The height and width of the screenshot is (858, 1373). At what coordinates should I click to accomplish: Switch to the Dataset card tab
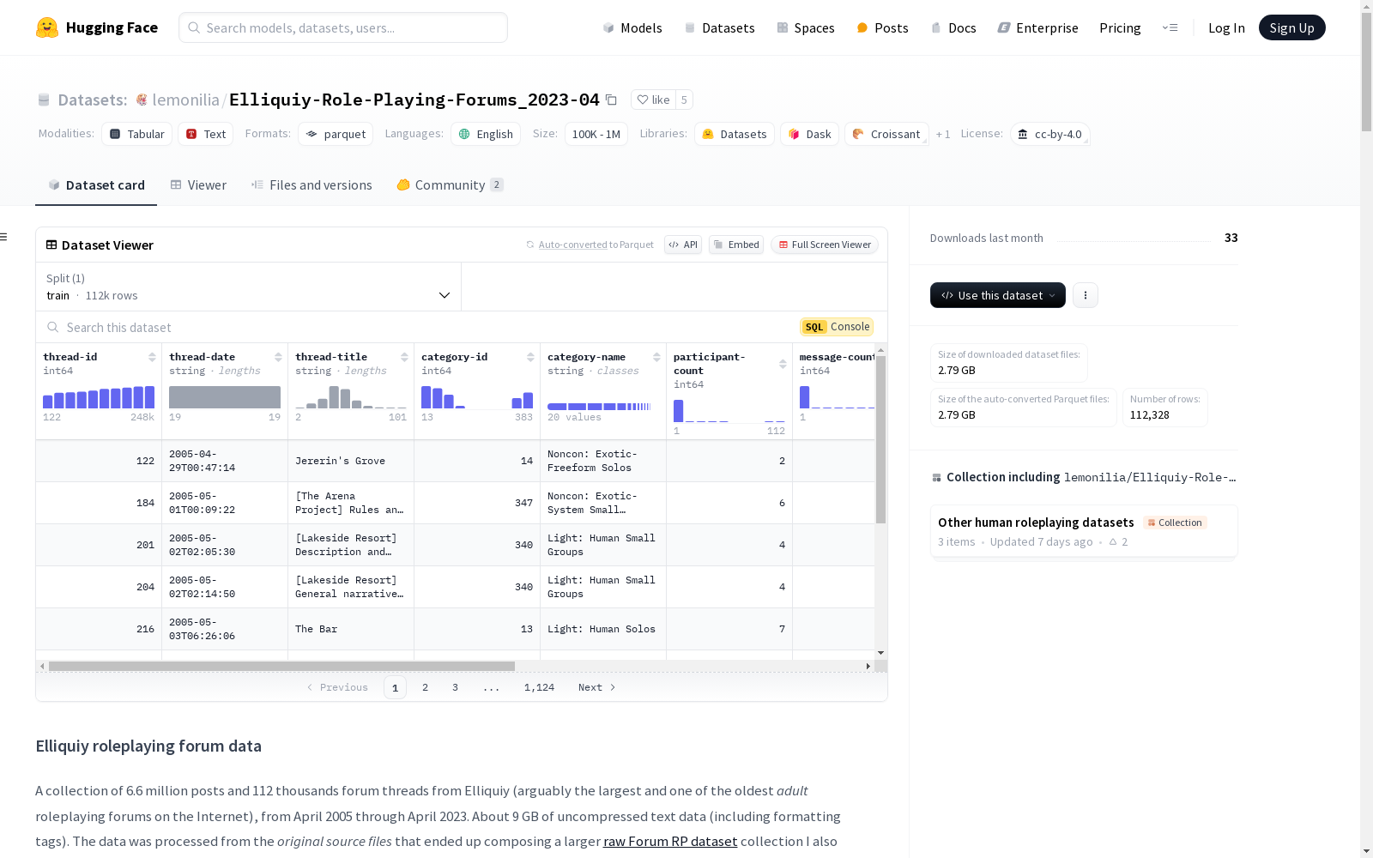point(96,185)
